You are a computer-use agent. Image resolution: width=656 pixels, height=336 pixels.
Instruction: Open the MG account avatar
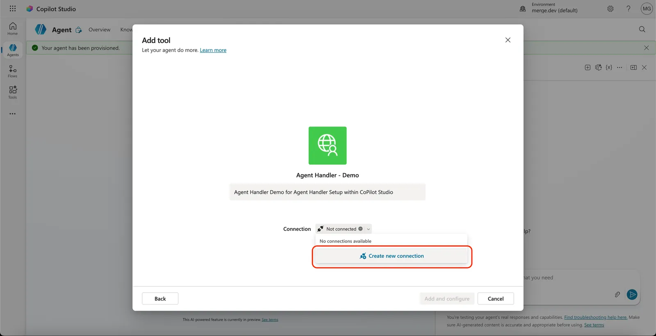point(647,9)
